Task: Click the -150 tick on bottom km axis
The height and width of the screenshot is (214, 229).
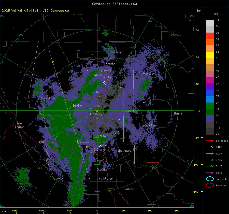Action: point(15,210)
